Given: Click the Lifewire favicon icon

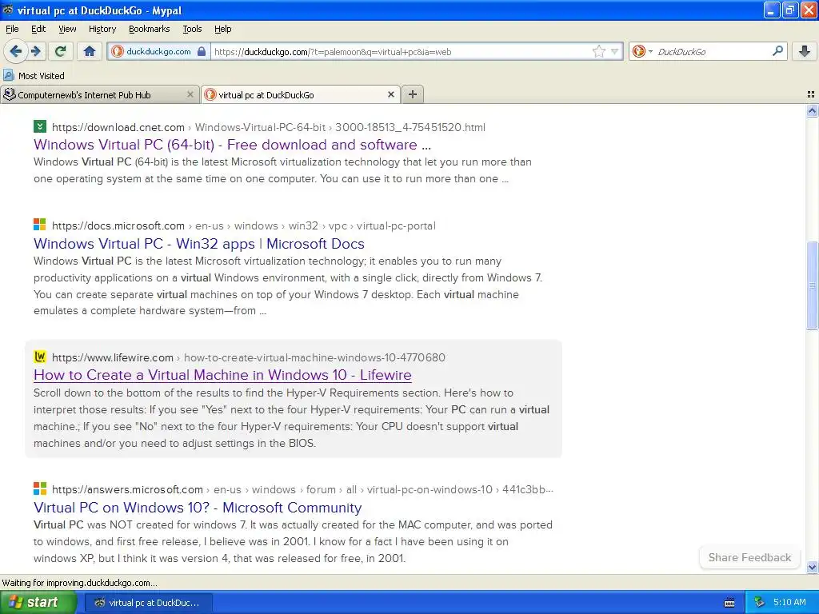Looking at the screenshot, I should click(40, 357).
